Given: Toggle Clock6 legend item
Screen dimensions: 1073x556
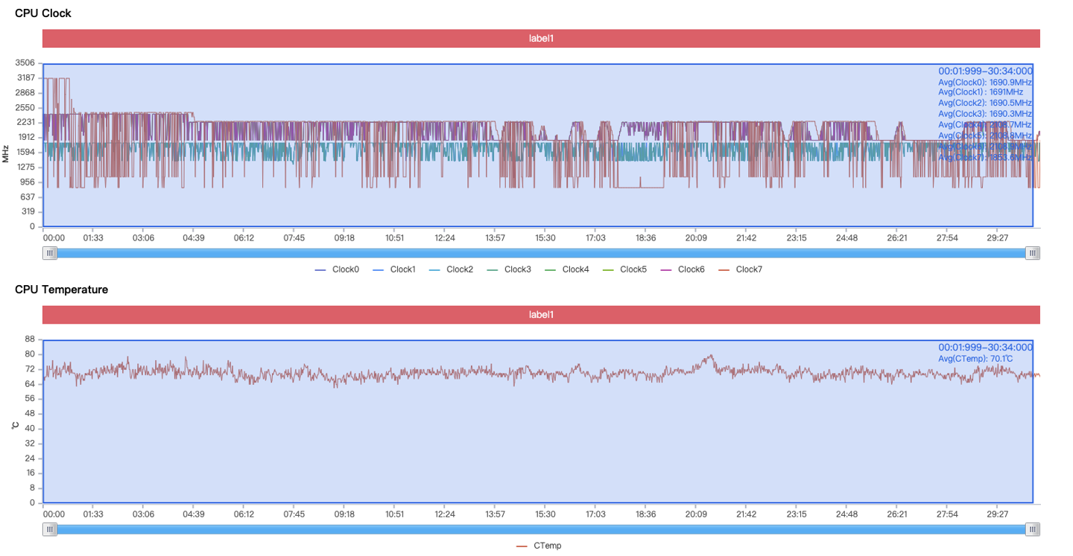Looking at the screenshot, I should 683,269.
